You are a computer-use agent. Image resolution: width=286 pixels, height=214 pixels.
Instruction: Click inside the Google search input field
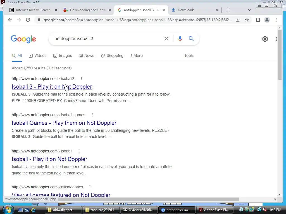[108, 39]
